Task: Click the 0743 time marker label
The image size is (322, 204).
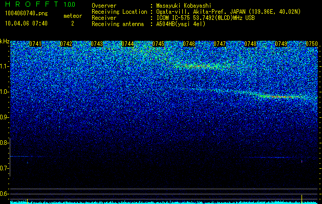Action: click(x=97, y=44)
